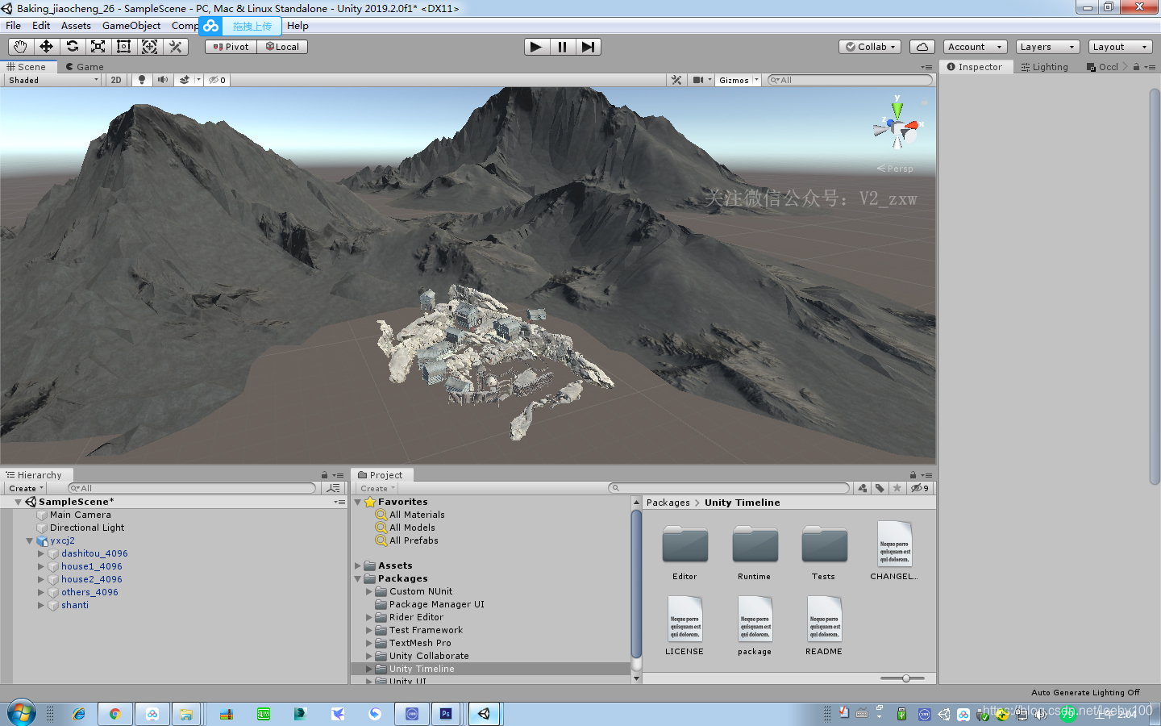Toggle scene effects like skybox and fog
The width and height of the screenshot is (1161, 726).
(x=185, y=80)
